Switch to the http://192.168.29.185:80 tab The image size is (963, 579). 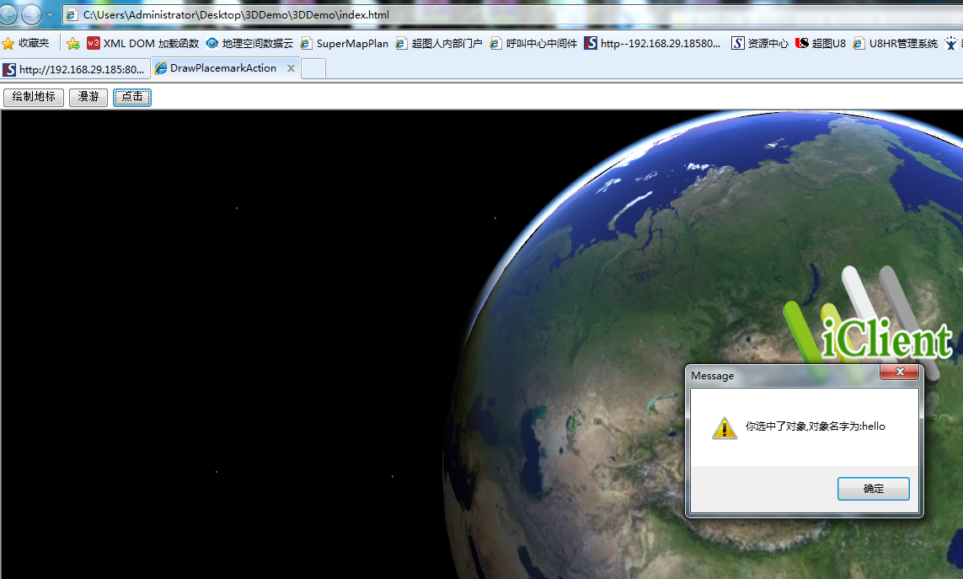pos(75,69)
